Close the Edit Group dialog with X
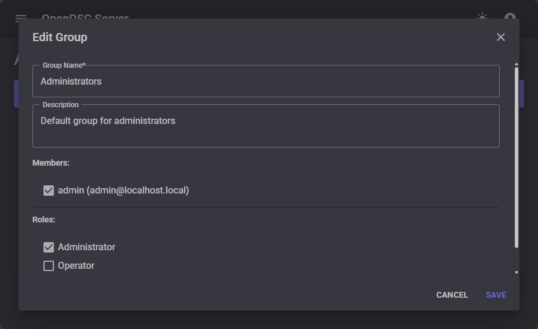Viewport: 538px width, 329px height. pyautogui.click(x=500, y=37)
